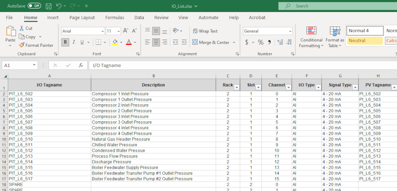Click the Format Painter brush
The image size is (397, 191).
22,45
